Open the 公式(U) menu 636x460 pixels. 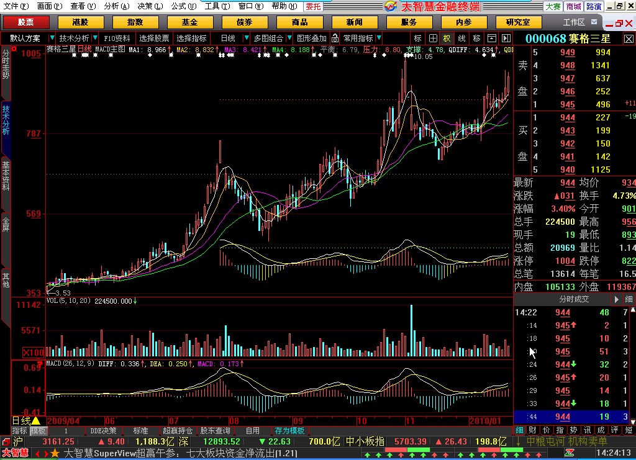click(184, 6)
